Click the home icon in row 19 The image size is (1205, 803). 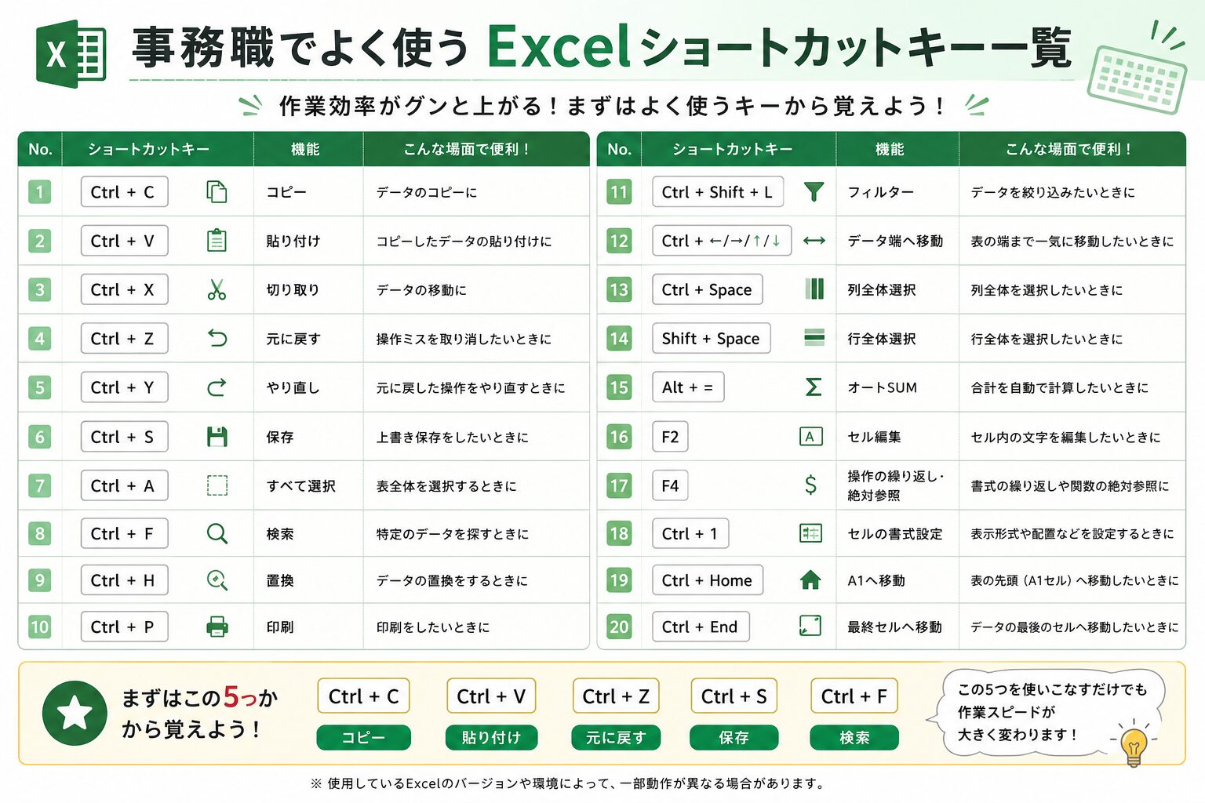pyautogui.click(x=810, y=580)
